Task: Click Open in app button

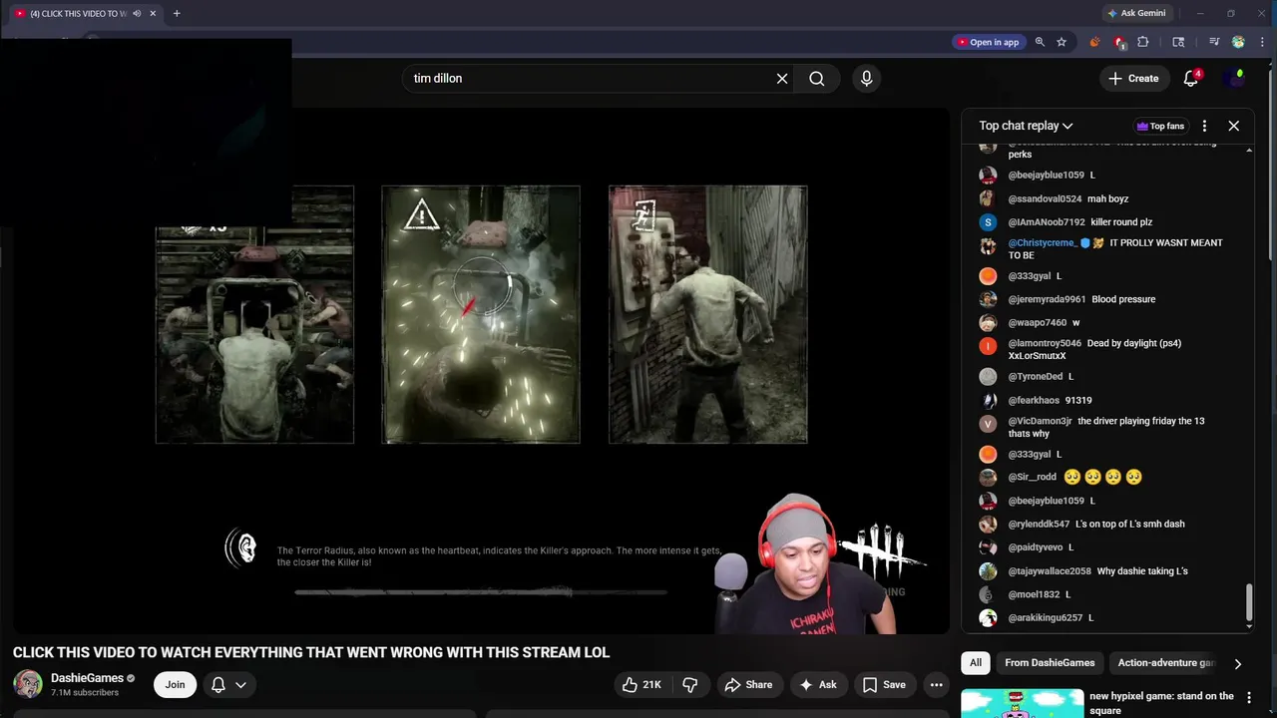Action: [988, 42]
